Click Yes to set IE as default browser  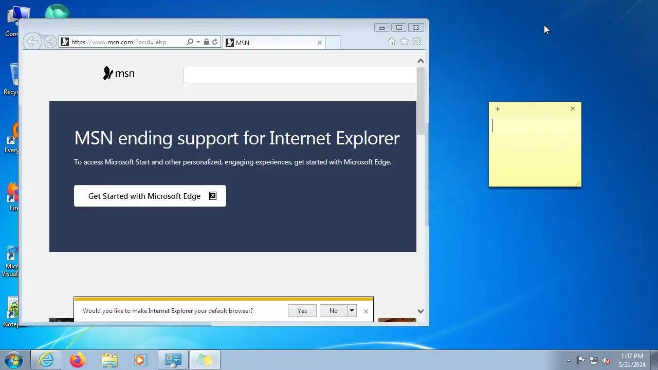[302, 310]
